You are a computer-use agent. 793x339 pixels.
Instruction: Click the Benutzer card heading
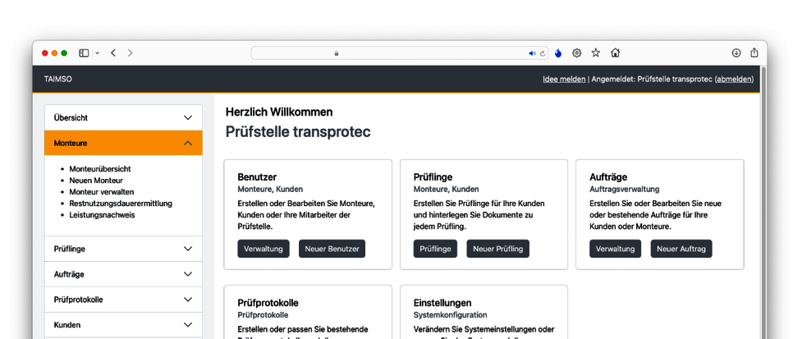257,177
